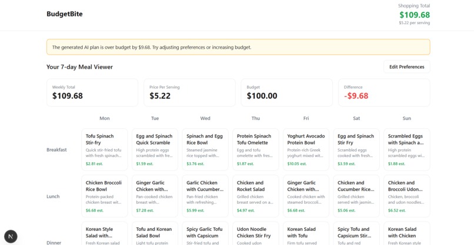Click the Tue column header
The image size is (474, 245).
click(155, 119)
